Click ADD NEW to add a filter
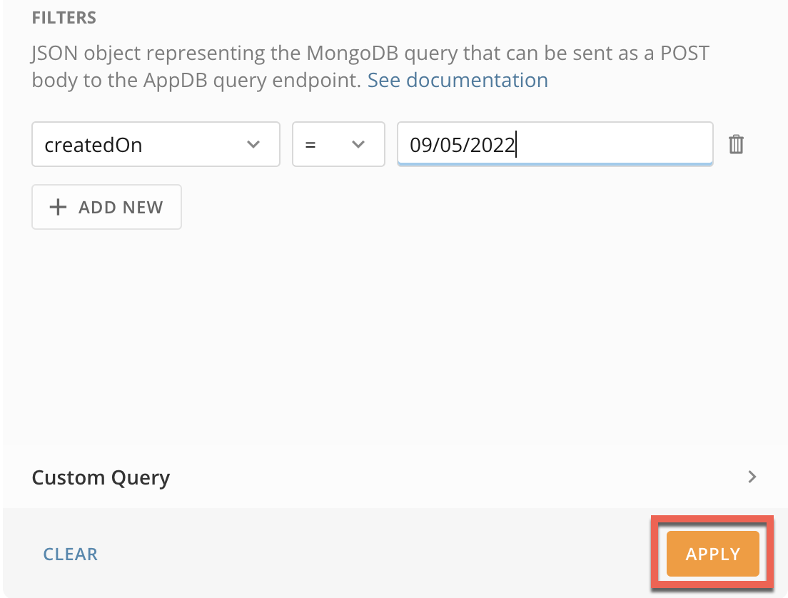This screenshot has width=788, height=598. 106,207
